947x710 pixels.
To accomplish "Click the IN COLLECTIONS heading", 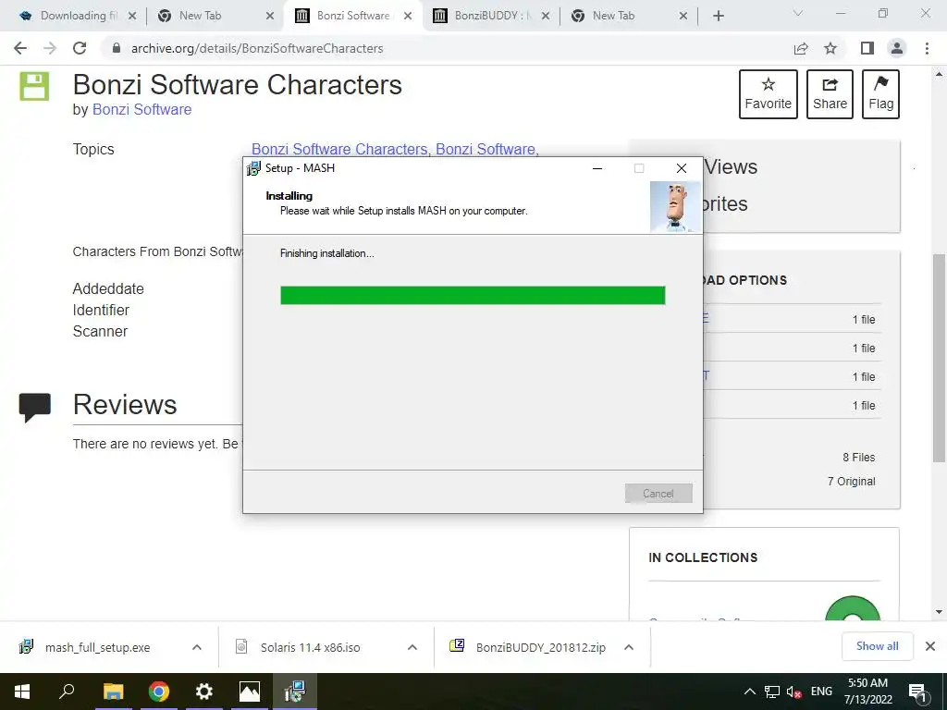I will (x=703, y=557).
